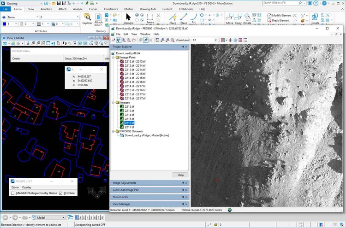
Task: Click the globe icon in PRO600 status bar
Action: (230, 210)
